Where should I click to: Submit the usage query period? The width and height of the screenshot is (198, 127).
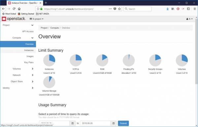[x=123, y=123]
